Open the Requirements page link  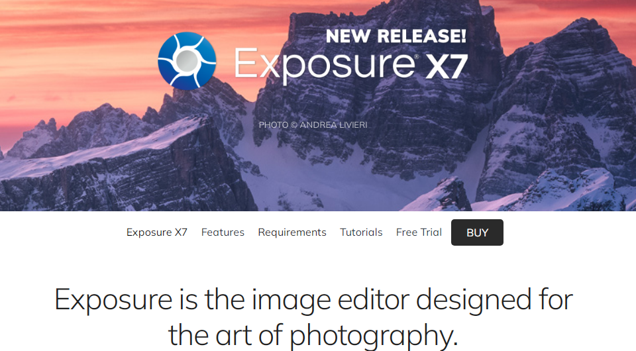coord(292,232)
